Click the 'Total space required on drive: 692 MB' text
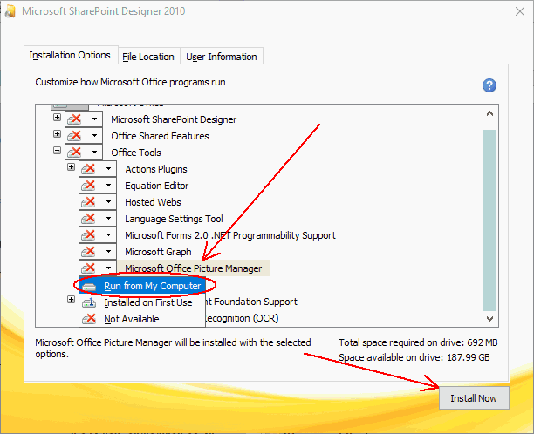Image resolution: width=534 pixels, height=434 pixels. [x=418, y=342]
